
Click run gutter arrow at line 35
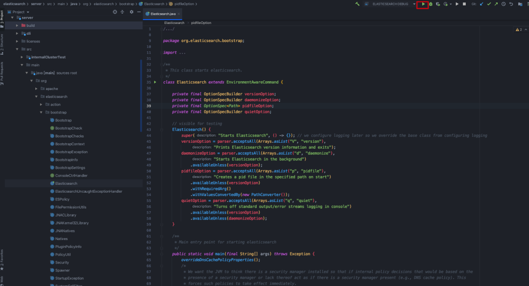[155, 82]
